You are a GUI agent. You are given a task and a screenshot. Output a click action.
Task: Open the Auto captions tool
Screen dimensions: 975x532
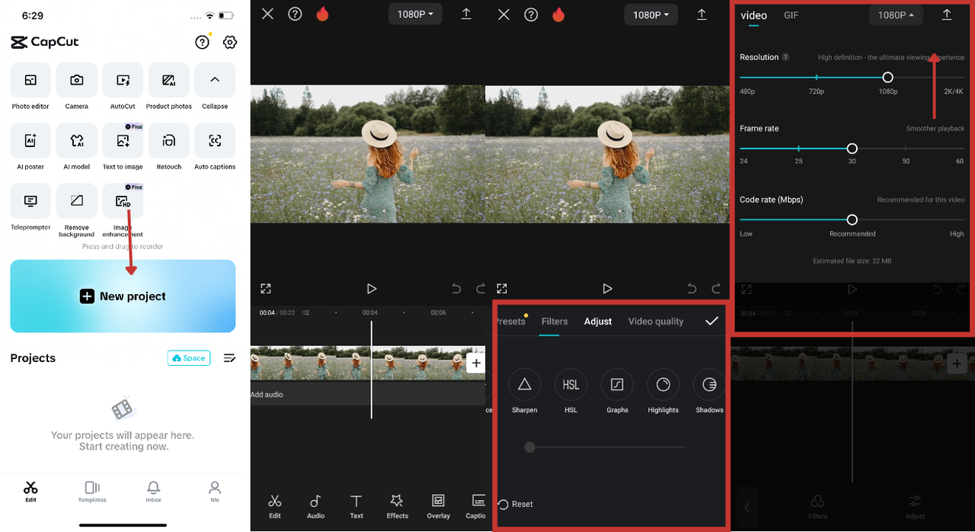click(215, 146)
